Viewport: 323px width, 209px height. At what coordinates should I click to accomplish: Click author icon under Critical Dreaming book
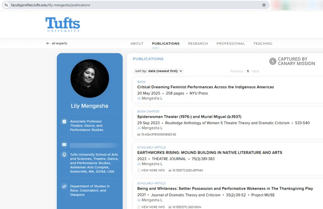[x=139, y=98]
